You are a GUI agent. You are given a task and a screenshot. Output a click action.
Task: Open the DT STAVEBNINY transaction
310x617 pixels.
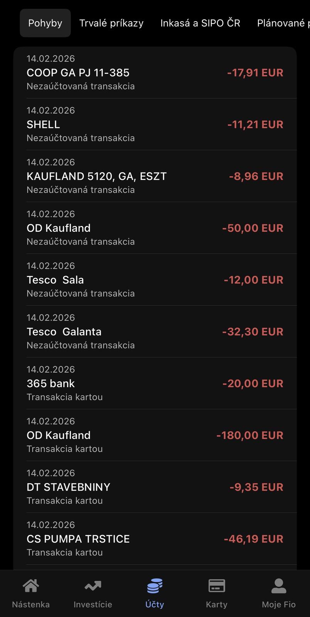[x=116, y=487]
